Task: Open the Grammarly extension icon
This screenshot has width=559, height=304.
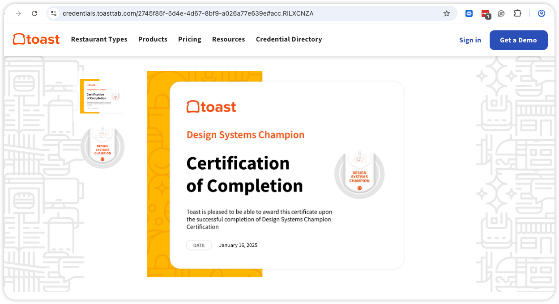Action: [x=501, y=13]
